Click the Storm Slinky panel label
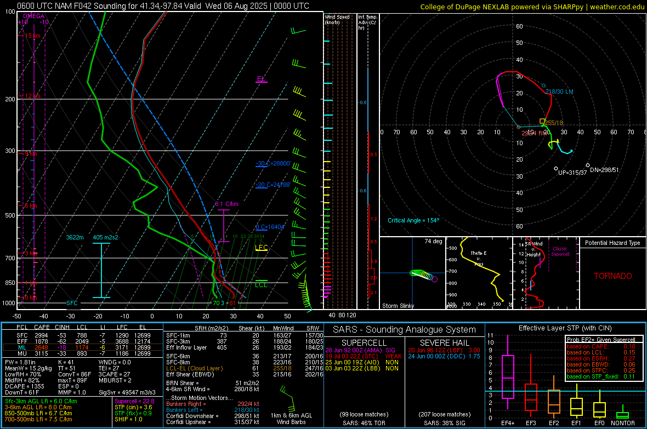The height and width of the screenshot is (429, 647). (x=398, y=306)
